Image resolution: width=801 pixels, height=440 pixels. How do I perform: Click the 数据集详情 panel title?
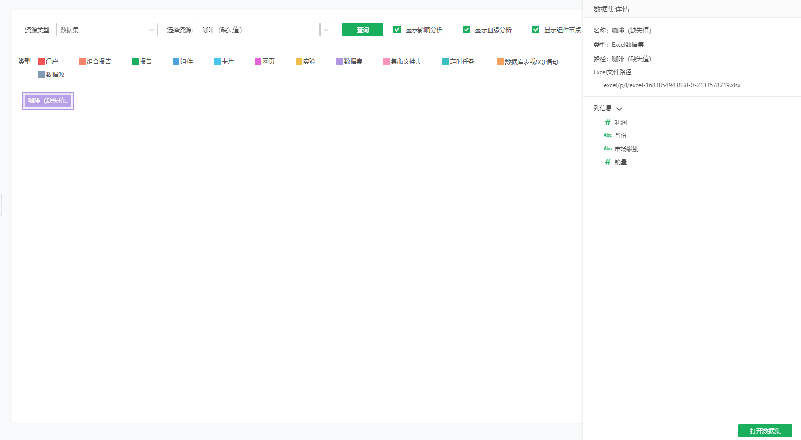[611, 9]
